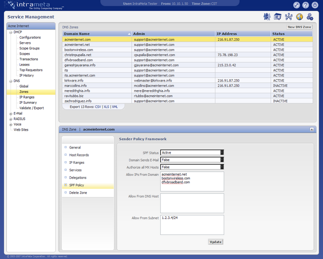Close the DNS Zone acmeinternet.com panel

pyautogui.click(x=312, y=129)
